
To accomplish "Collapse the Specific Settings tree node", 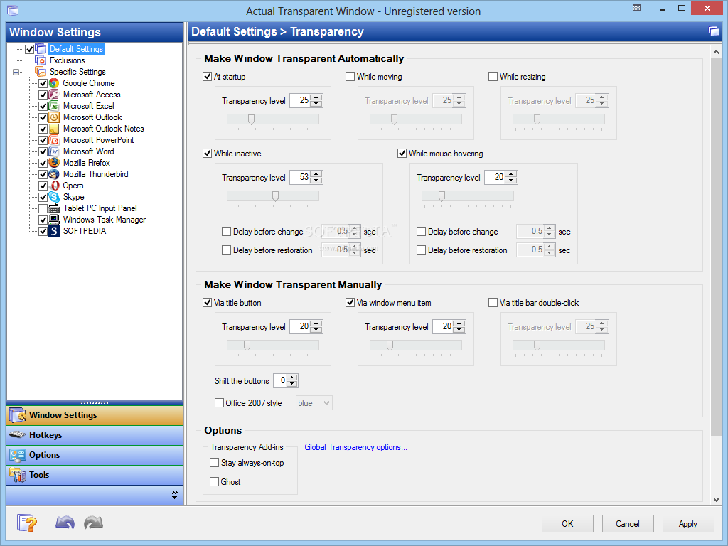I will pos(16,72).
